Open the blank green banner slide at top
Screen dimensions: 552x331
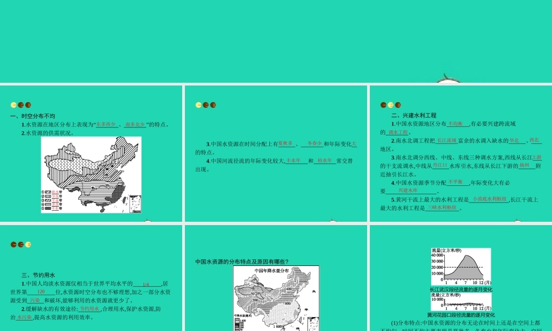pos(276,41)
